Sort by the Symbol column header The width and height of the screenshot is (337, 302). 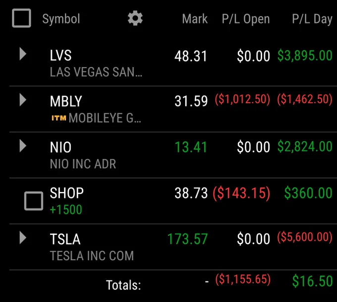coord(61,19)
